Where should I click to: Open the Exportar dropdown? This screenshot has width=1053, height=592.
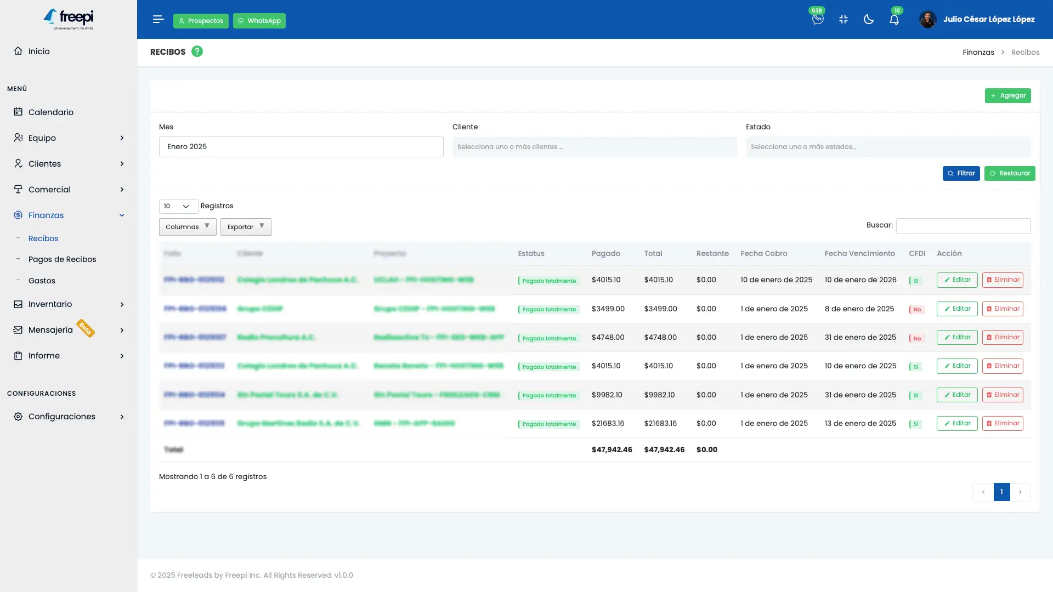(x=245, y=227)
